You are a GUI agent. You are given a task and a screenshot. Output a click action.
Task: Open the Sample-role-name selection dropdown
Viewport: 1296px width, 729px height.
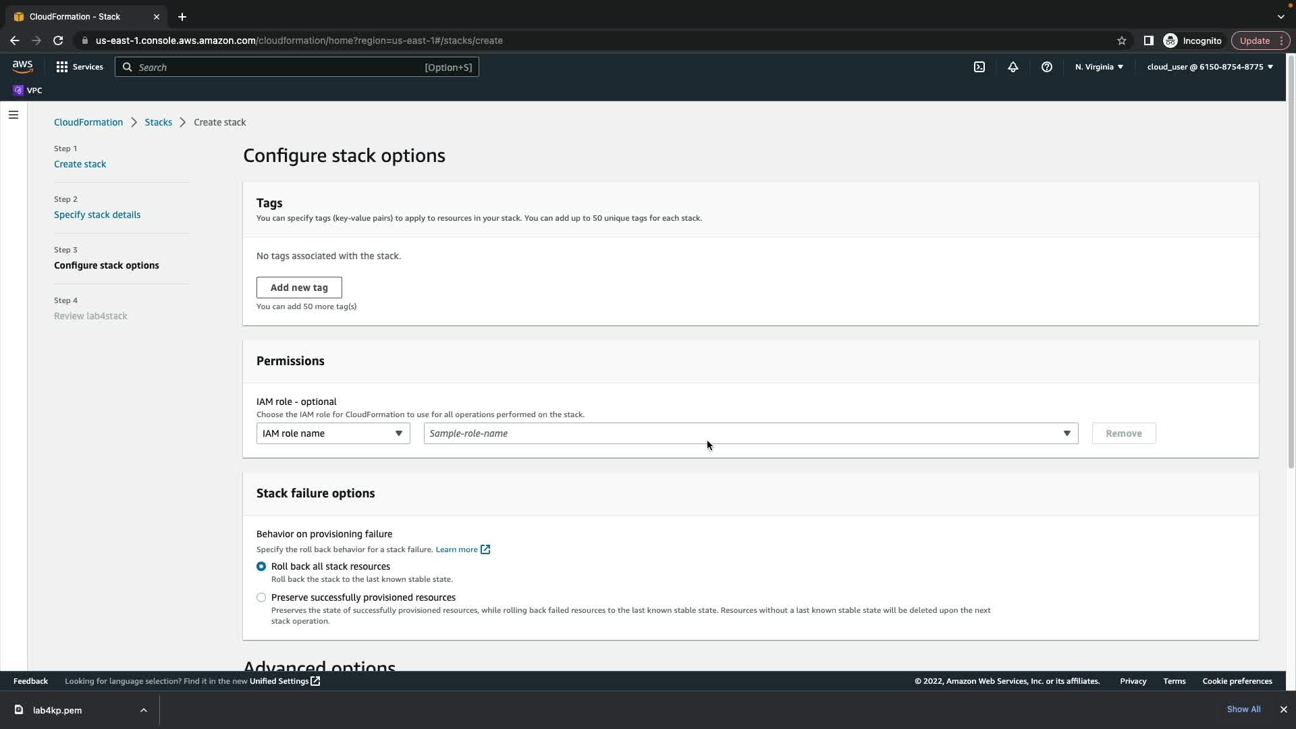(x=750, y=433)
